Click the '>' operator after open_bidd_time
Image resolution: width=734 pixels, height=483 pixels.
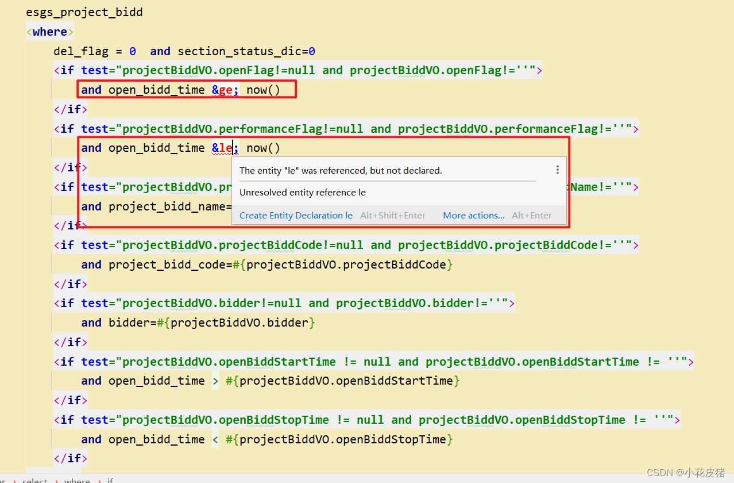coord(215,381)
